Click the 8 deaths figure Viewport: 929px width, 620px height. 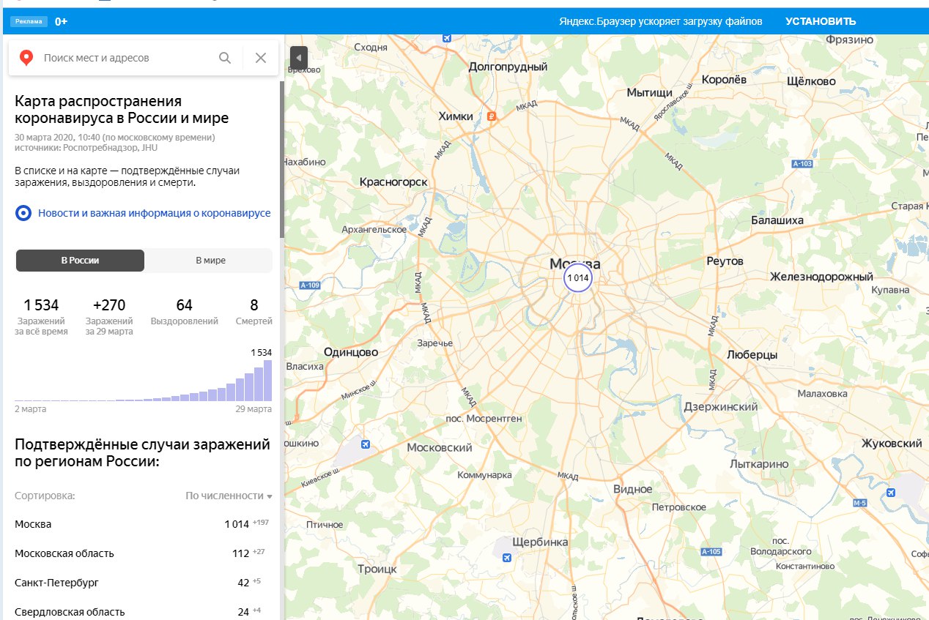click(254, 305)
